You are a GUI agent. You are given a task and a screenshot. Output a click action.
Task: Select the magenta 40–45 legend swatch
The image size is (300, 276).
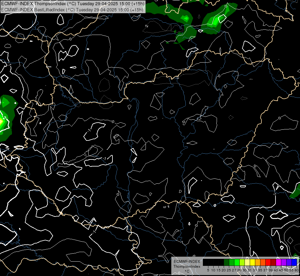pos(279,262)
